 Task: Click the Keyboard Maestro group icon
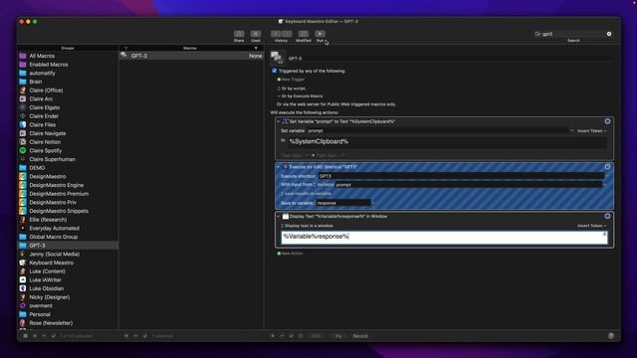23,263
